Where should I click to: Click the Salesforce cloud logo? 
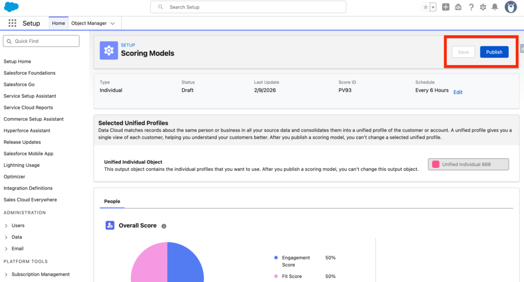pos(11,7)
